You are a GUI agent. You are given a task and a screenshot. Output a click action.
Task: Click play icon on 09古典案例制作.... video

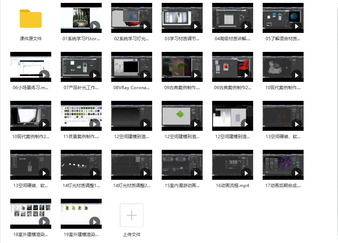tap(196, 75)
